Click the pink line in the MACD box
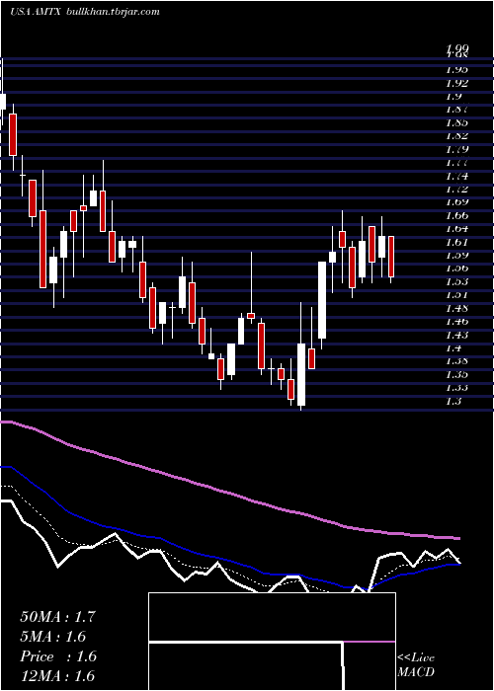This screenshot has height=691, width=494. coord(370,642)
